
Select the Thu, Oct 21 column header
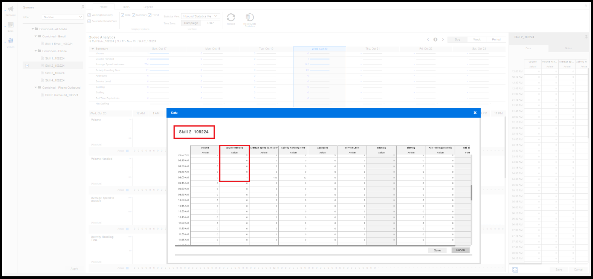373,49
